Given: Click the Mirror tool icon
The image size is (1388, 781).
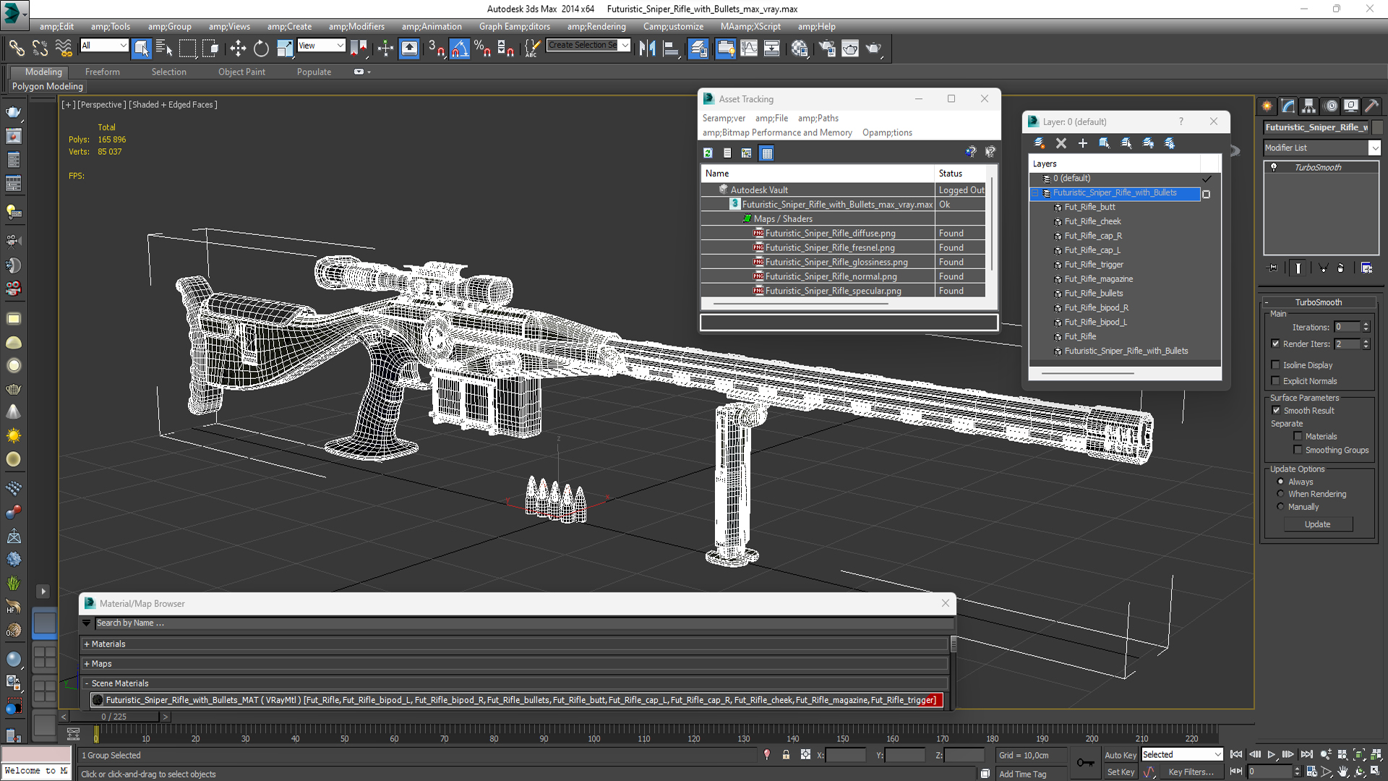Looking at the screenshot, I should [x=647, y=48].
